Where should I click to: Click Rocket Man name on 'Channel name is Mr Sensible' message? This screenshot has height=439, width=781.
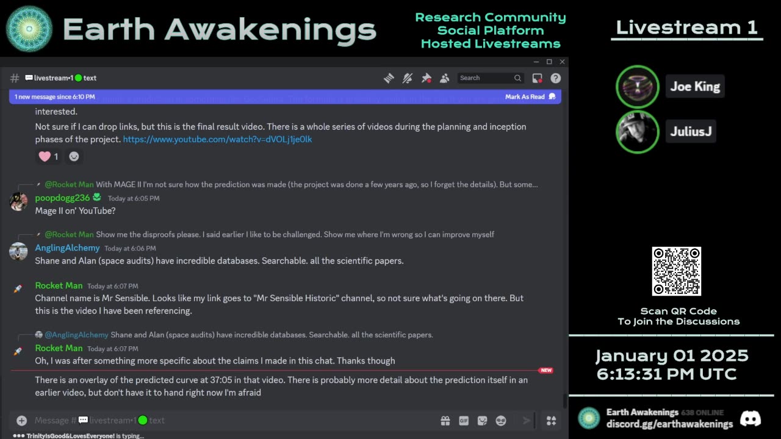59,285
